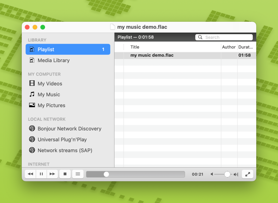Image resolution: width=278 pixels, height=203 pixels.
Task: Set max volume via the loud speaker icon
Action: click(236, 174)
